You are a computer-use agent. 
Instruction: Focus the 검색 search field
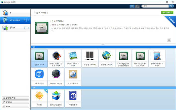(155, 6)
